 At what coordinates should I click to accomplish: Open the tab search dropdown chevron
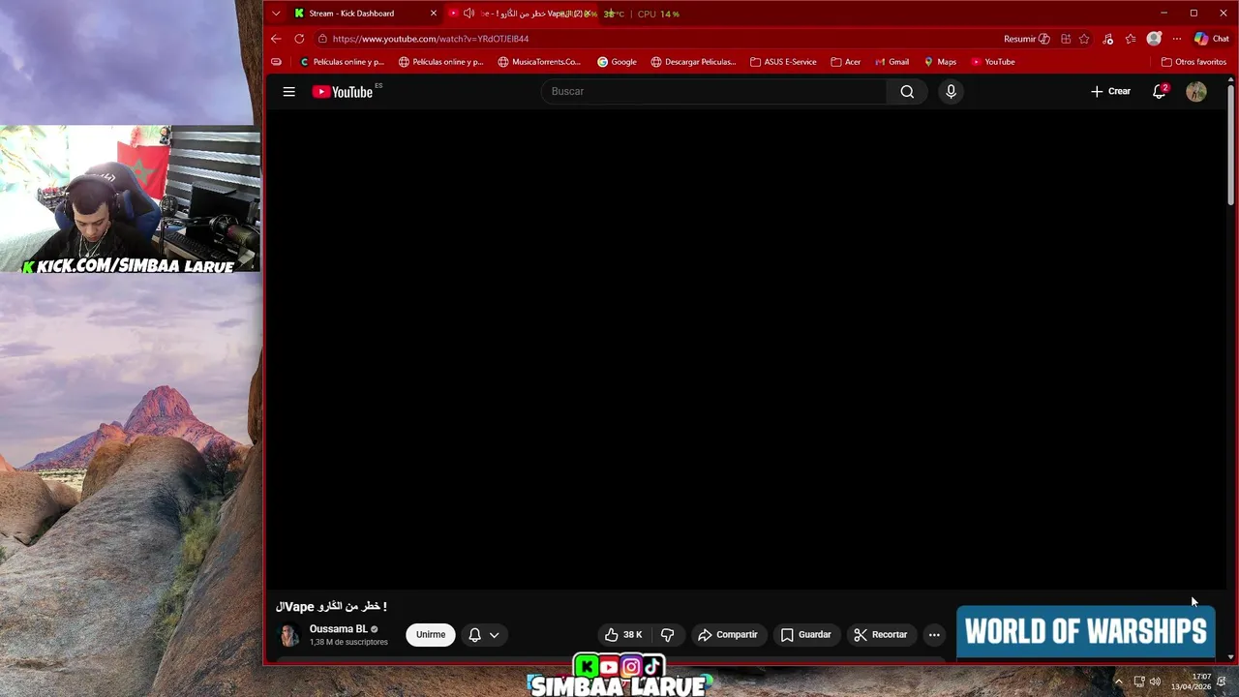coord(276,14)
